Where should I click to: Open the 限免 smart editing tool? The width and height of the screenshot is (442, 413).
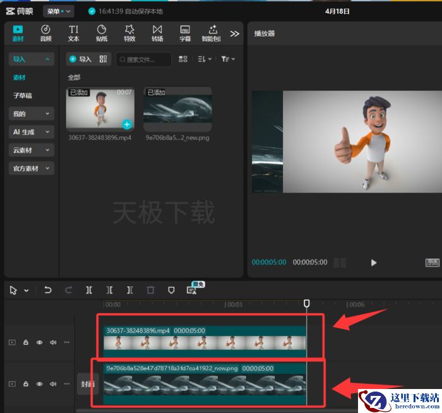coord(192,290)
